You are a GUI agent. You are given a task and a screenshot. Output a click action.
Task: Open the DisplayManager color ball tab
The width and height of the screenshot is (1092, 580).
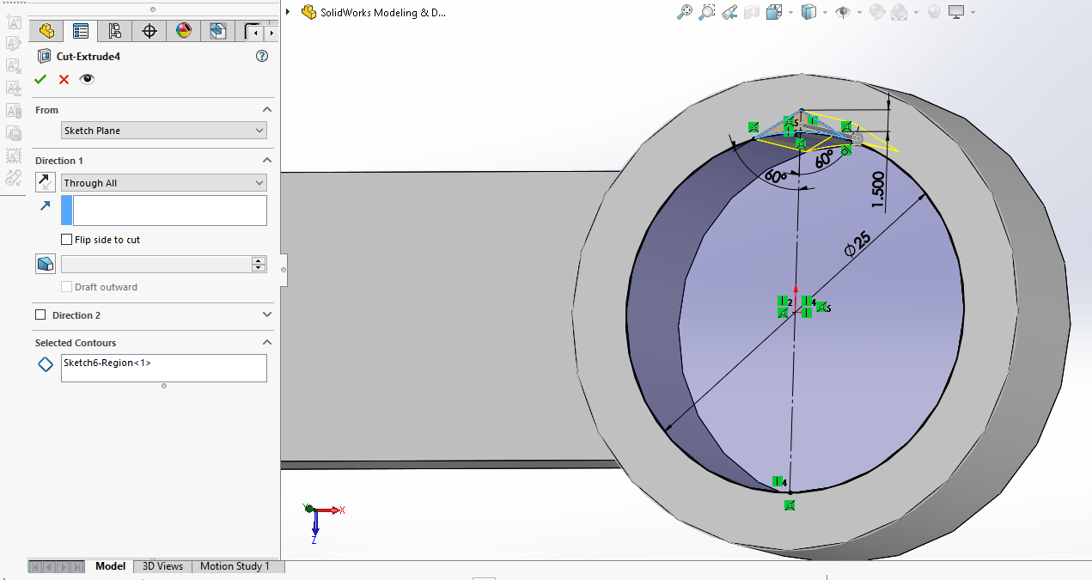183,32
